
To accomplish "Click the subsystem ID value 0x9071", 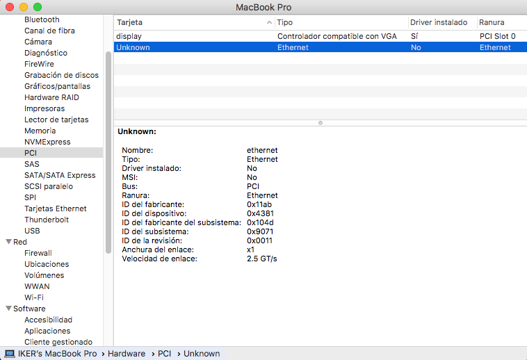I will coord(260,231).
